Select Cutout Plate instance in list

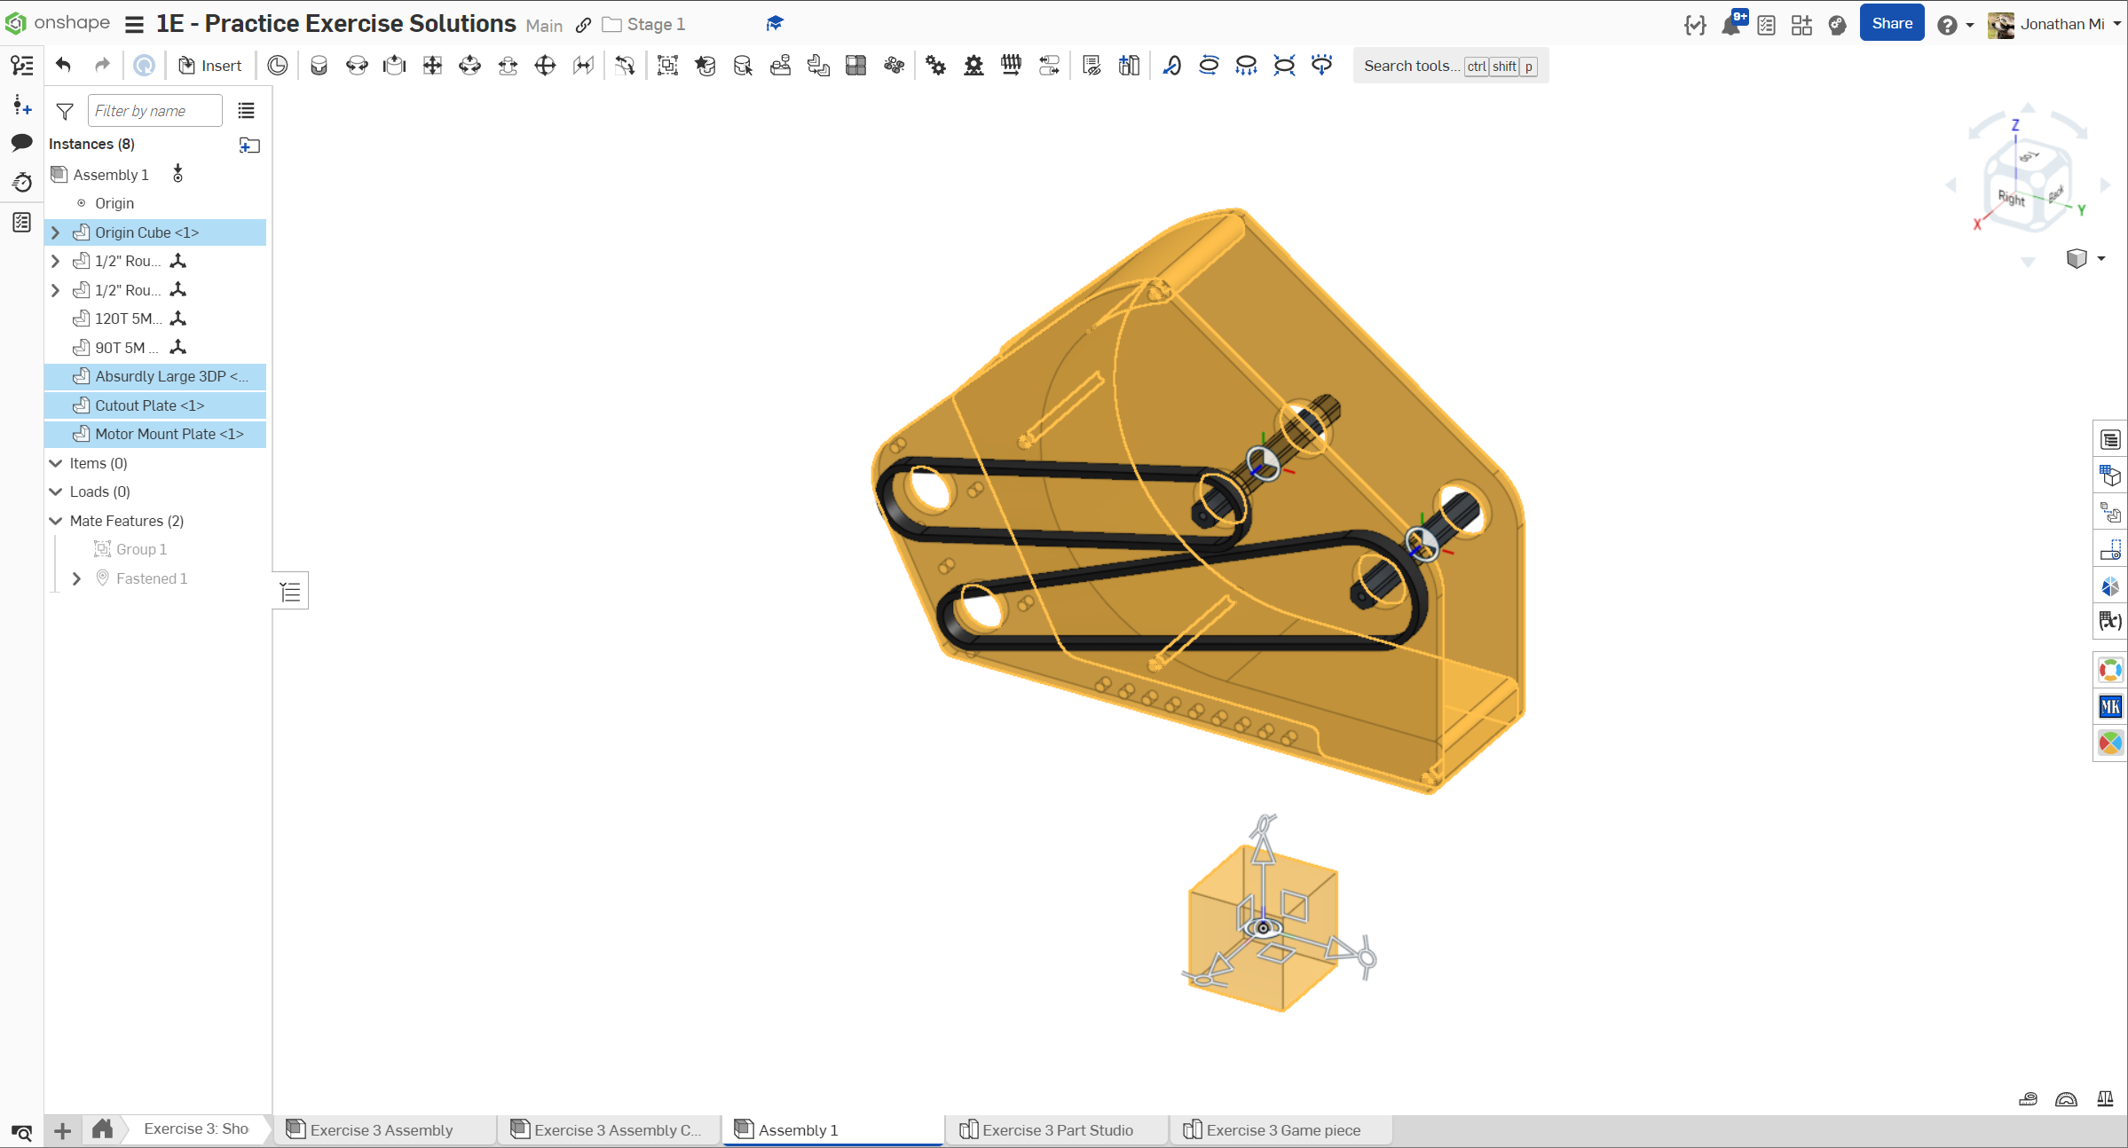tap(149, 405)
